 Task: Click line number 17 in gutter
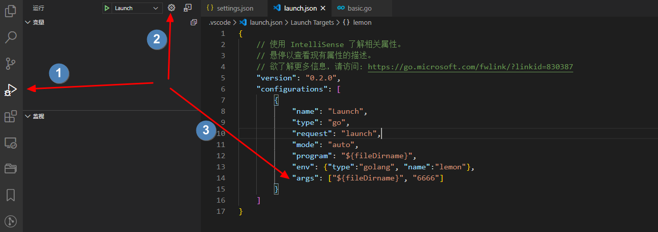pyautogui.click(x=221, y=211)
